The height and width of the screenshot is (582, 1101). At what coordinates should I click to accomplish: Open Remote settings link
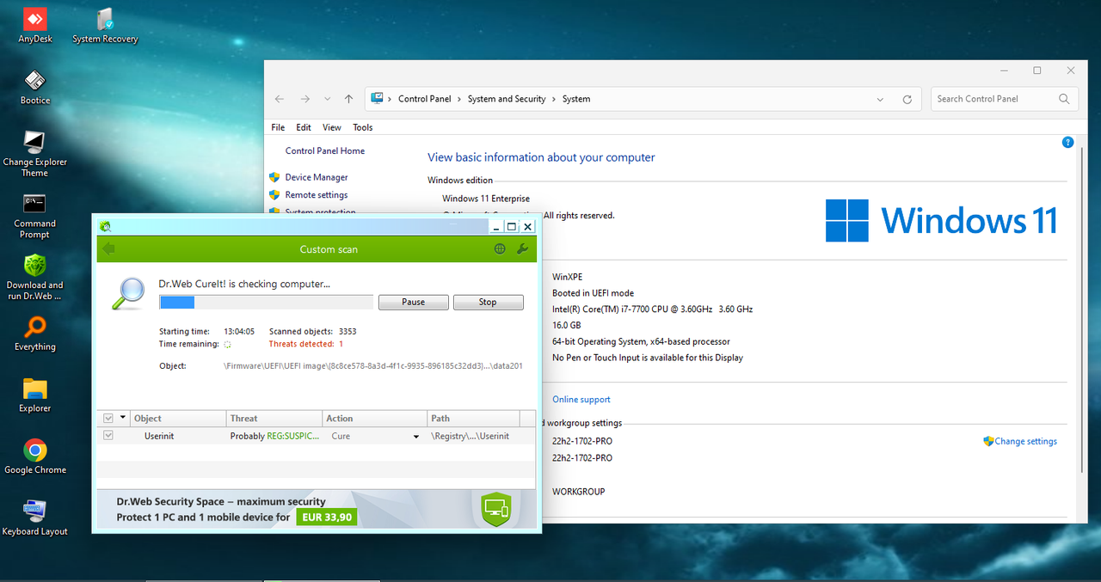(x=317, y=195)
